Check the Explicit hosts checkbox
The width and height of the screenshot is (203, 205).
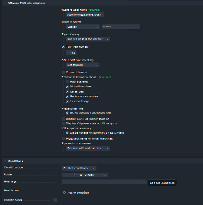tap(55, 200)
